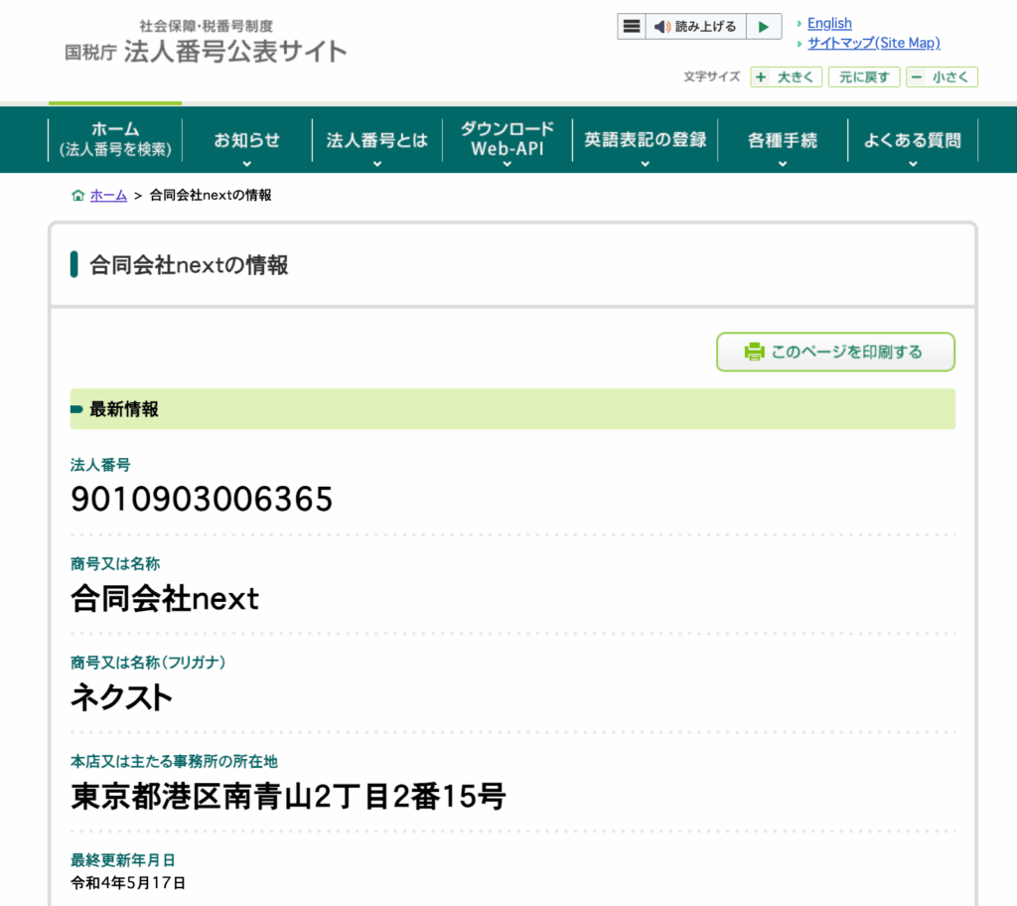Image resolution: width=1017 pixels, height=906 pixels.
Task: Click the printer icon on print button
Action: coord(755,352)
